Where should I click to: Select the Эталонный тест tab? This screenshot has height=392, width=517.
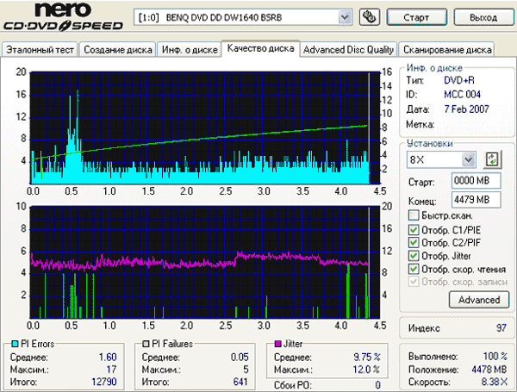40,49
